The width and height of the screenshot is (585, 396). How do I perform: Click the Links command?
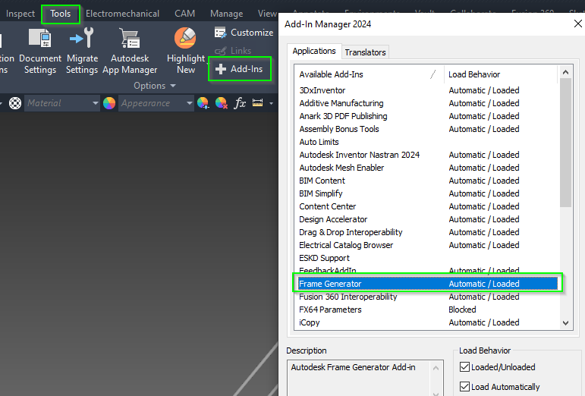pos(233,51)
